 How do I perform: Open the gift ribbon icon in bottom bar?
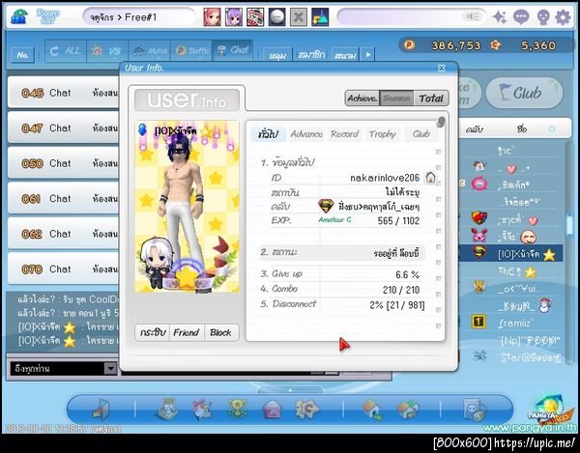202,409
